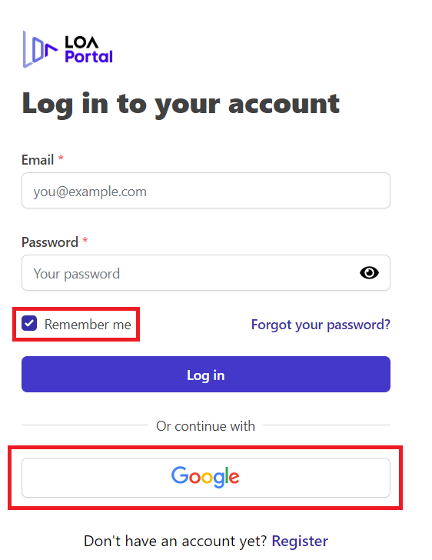The width and height of the screenshot is (432, 560).
Task: Click the purple 'Portal' wordmark text
Action: point(89,57)
